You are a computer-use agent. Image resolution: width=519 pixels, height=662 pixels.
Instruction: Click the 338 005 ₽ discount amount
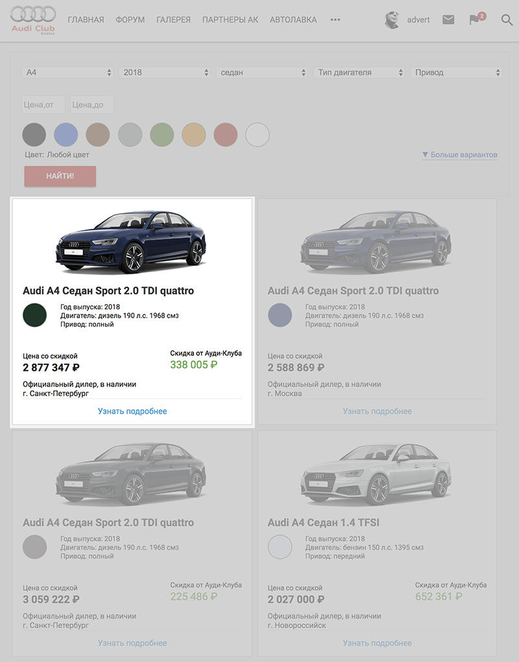[194, 365]
